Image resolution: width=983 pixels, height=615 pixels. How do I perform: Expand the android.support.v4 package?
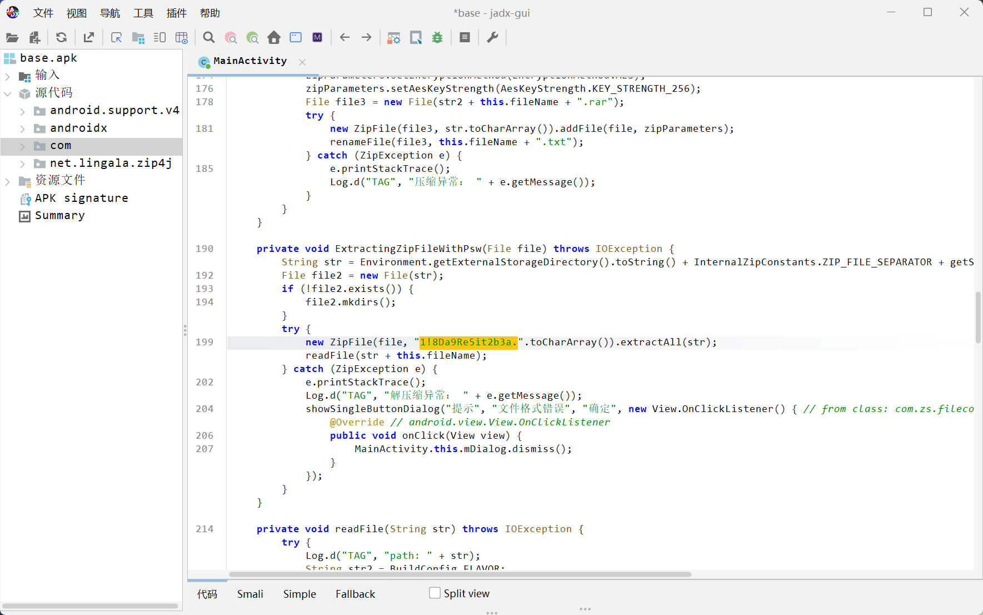22,111
